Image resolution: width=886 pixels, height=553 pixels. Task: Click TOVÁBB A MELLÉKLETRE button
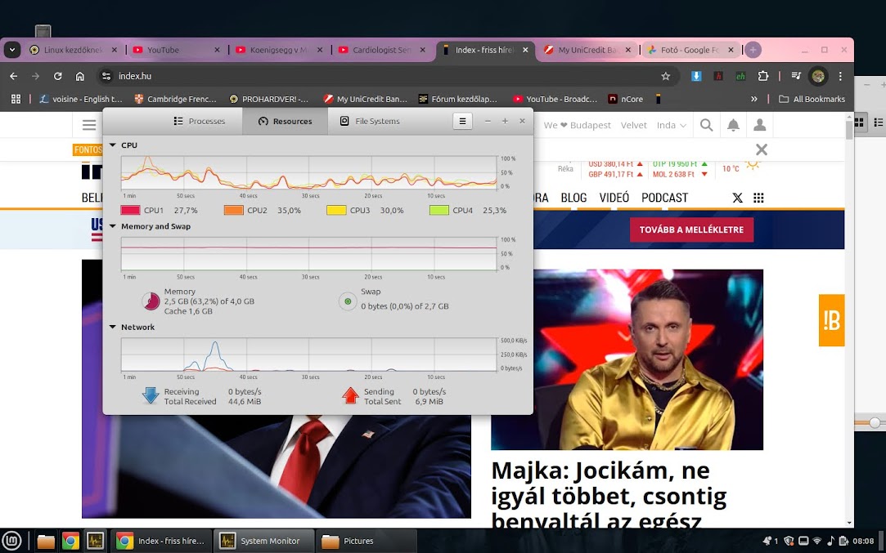click(691, 230)
